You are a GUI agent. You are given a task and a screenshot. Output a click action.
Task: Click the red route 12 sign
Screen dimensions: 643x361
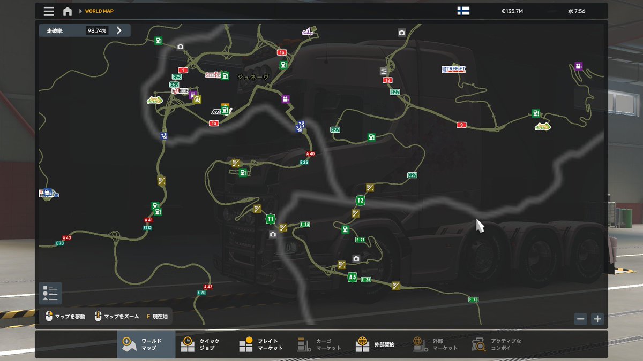pyautogui.click(x=388, y=80)
